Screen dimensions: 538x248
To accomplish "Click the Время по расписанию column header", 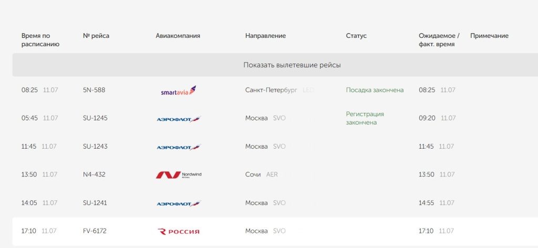I will click(x=40, y=40).
